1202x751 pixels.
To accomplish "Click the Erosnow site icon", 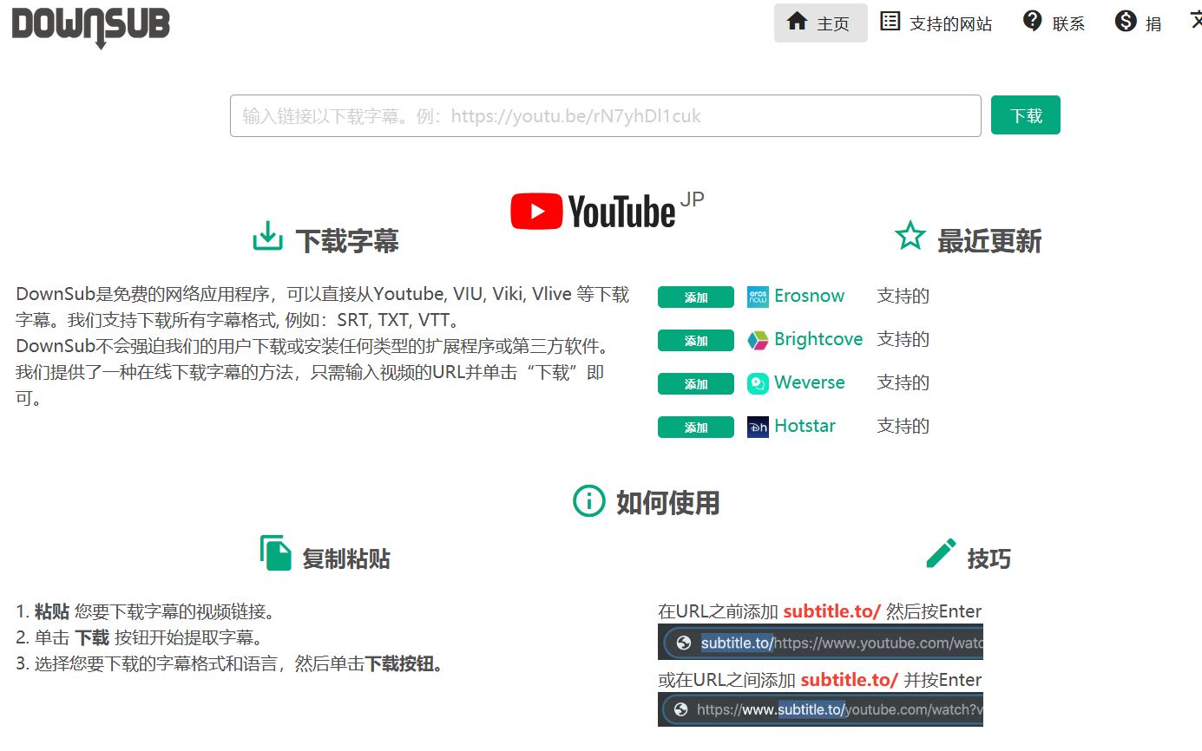I will (x=758, y=297).
